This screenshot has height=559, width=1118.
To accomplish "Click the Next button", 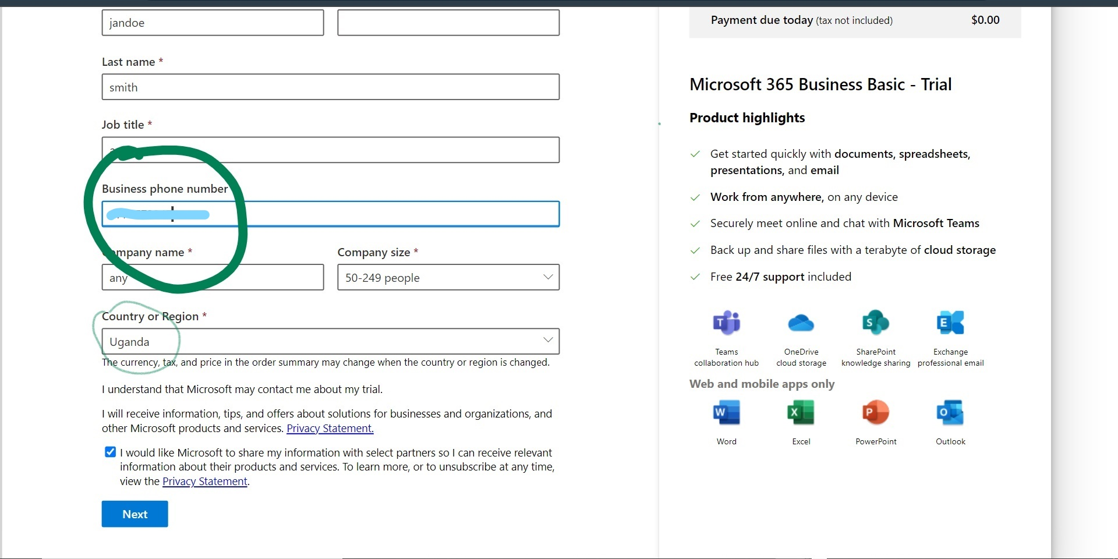I will (135, 514).
